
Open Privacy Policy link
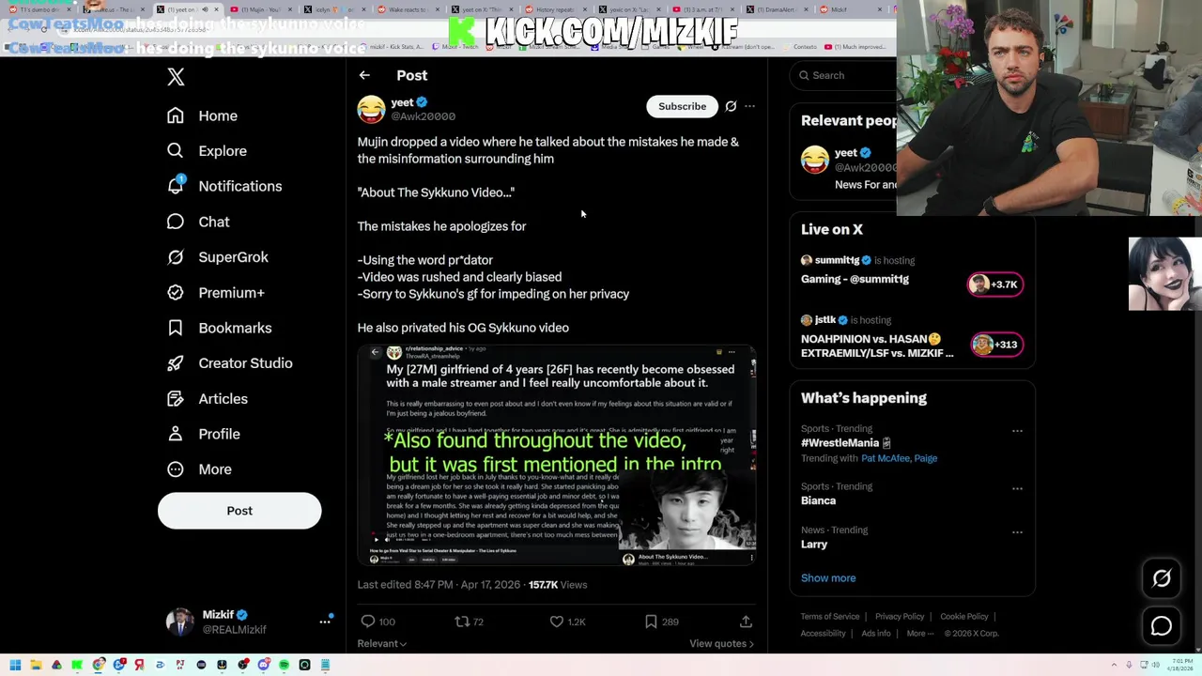click(900, 617)
